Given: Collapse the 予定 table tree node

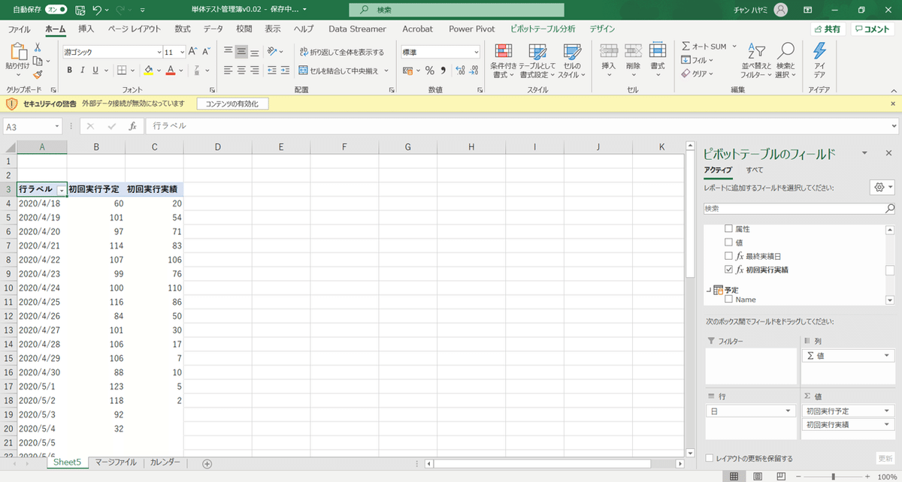Looking at the screenshot, I should (x=707, y=290).
